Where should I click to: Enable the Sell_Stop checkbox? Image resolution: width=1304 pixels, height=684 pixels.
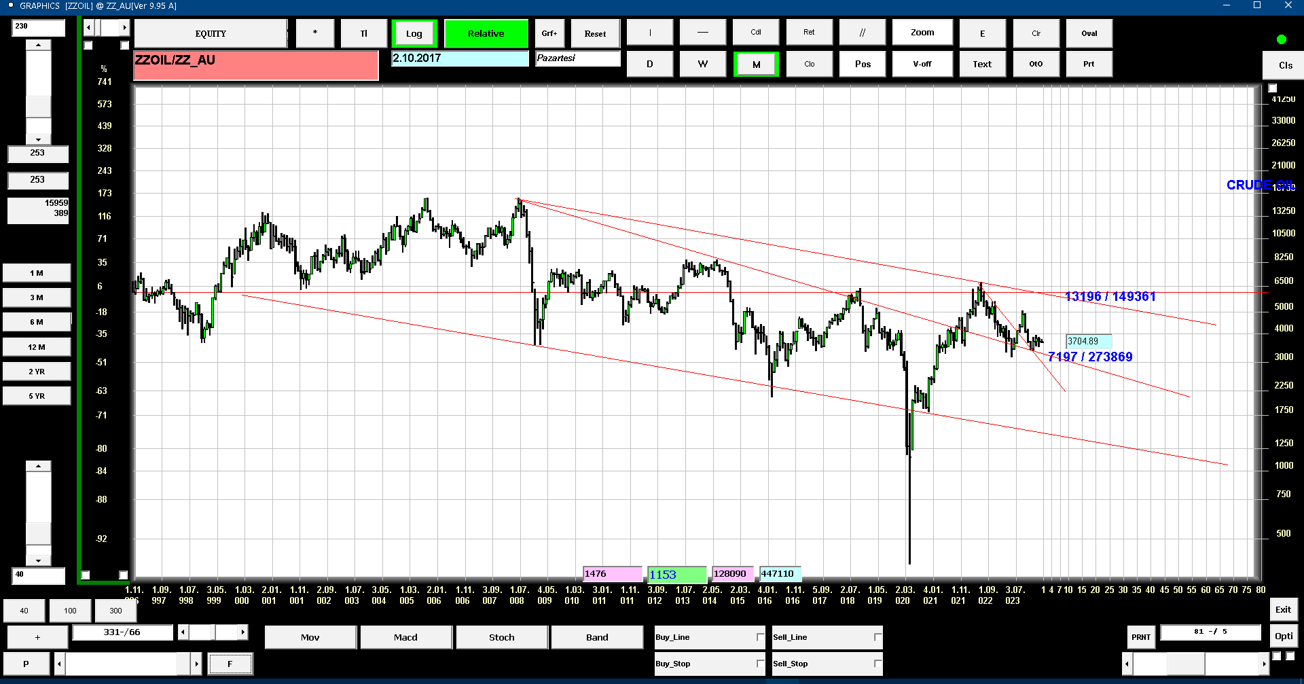[877, 664]
